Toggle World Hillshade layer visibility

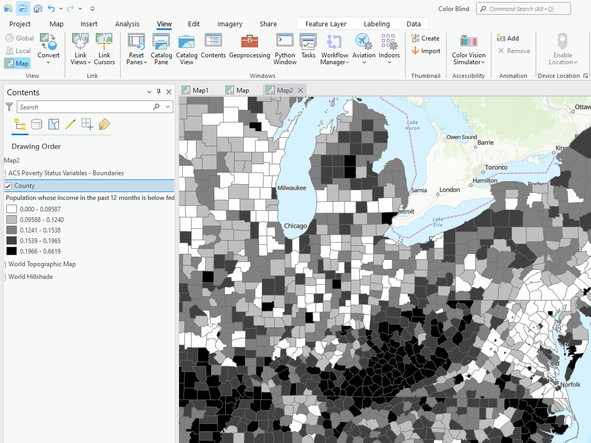tap(5, 277)
